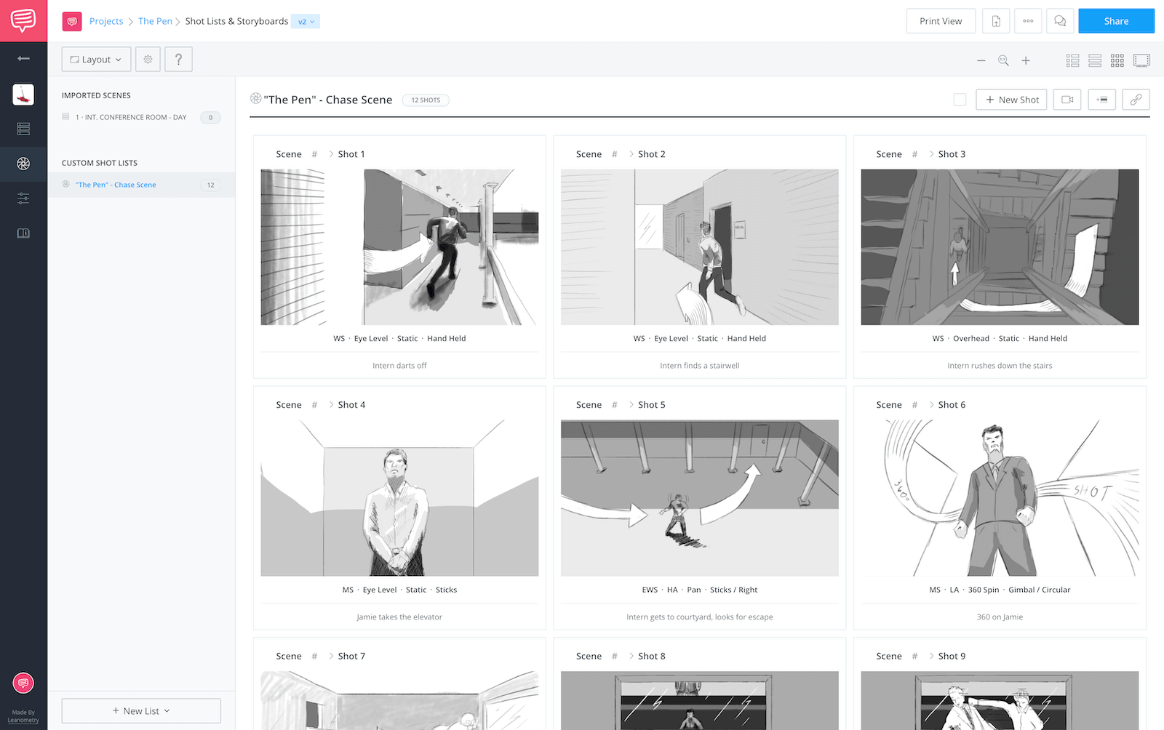Open the Shot 3 stairwell storyboard thumbnail

(1000, 247)
